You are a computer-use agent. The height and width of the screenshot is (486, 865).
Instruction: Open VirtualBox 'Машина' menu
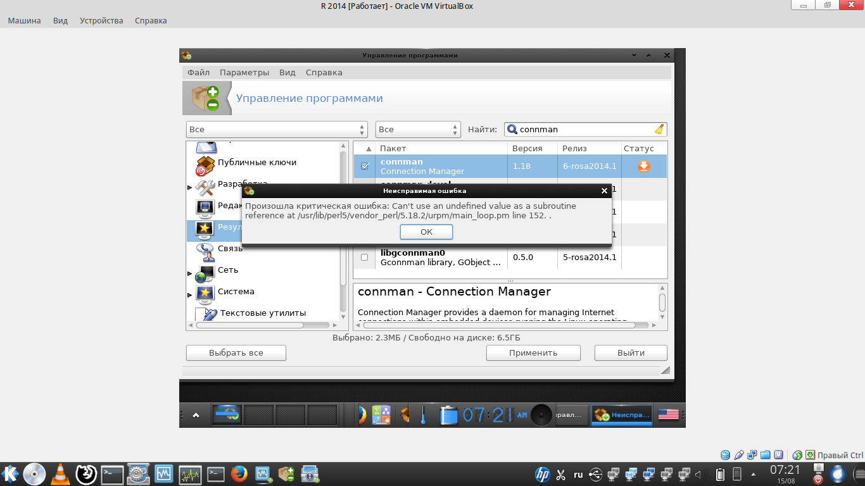coord(24,20)
